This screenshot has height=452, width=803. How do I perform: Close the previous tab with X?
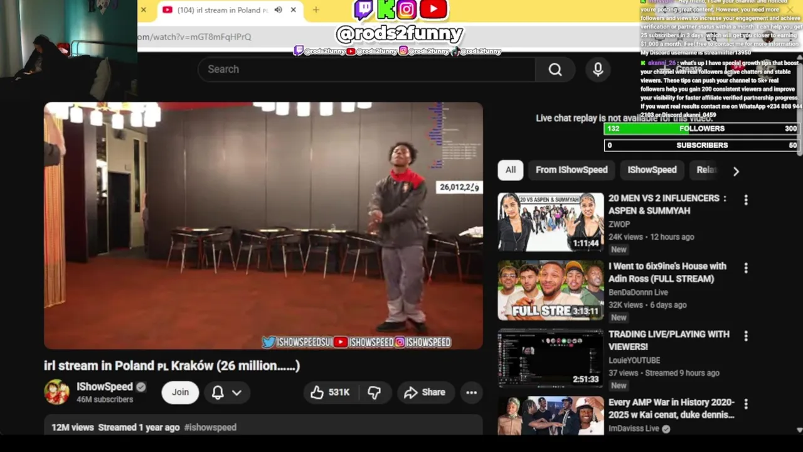[x=143, y=10]
